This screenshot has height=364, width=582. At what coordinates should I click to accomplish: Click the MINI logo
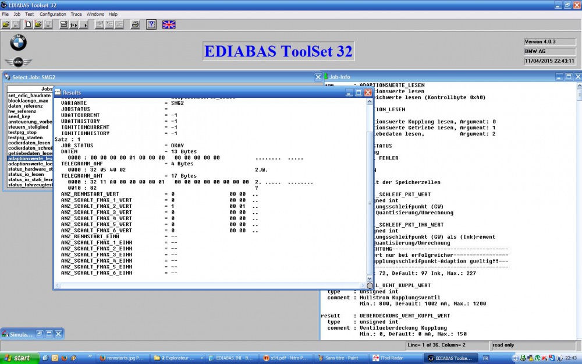click(18, 62)
